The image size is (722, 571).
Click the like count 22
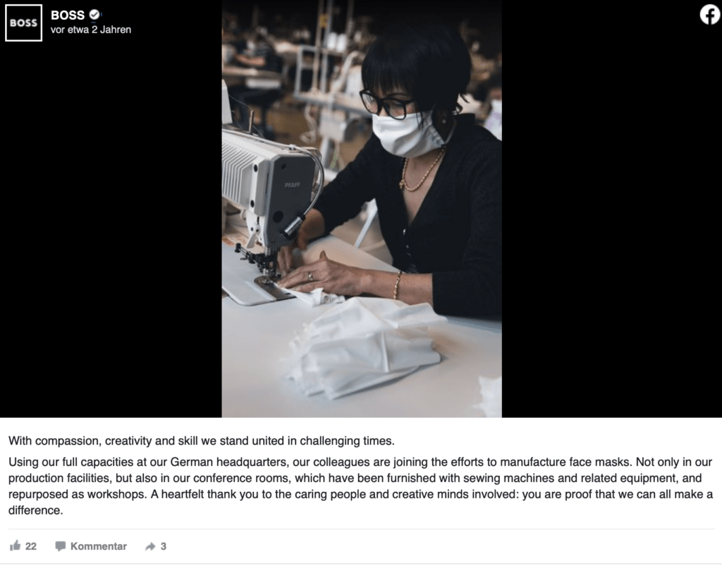click(31, 546)
